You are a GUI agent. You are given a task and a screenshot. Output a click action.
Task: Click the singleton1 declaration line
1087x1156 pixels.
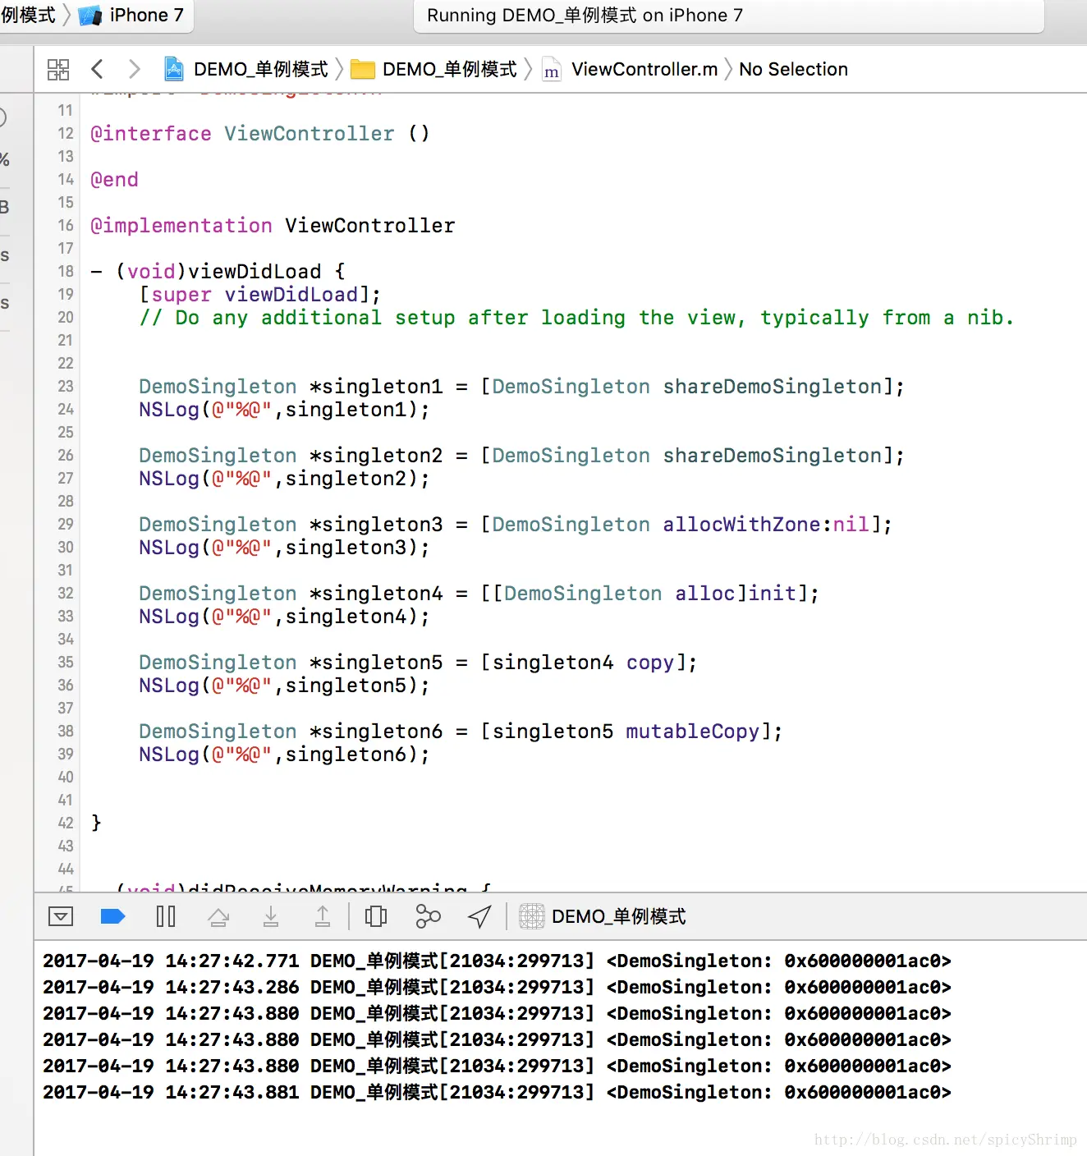(521, 386)
